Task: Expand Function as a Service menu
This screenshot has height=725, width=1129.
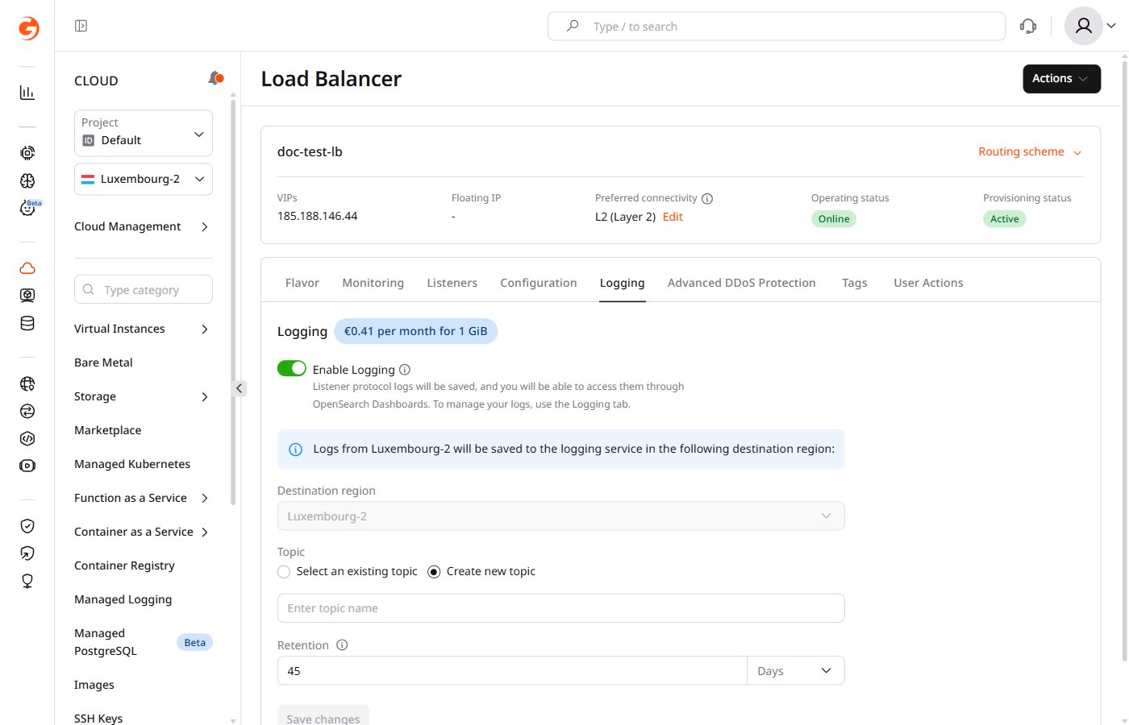Action: [142, 498]
